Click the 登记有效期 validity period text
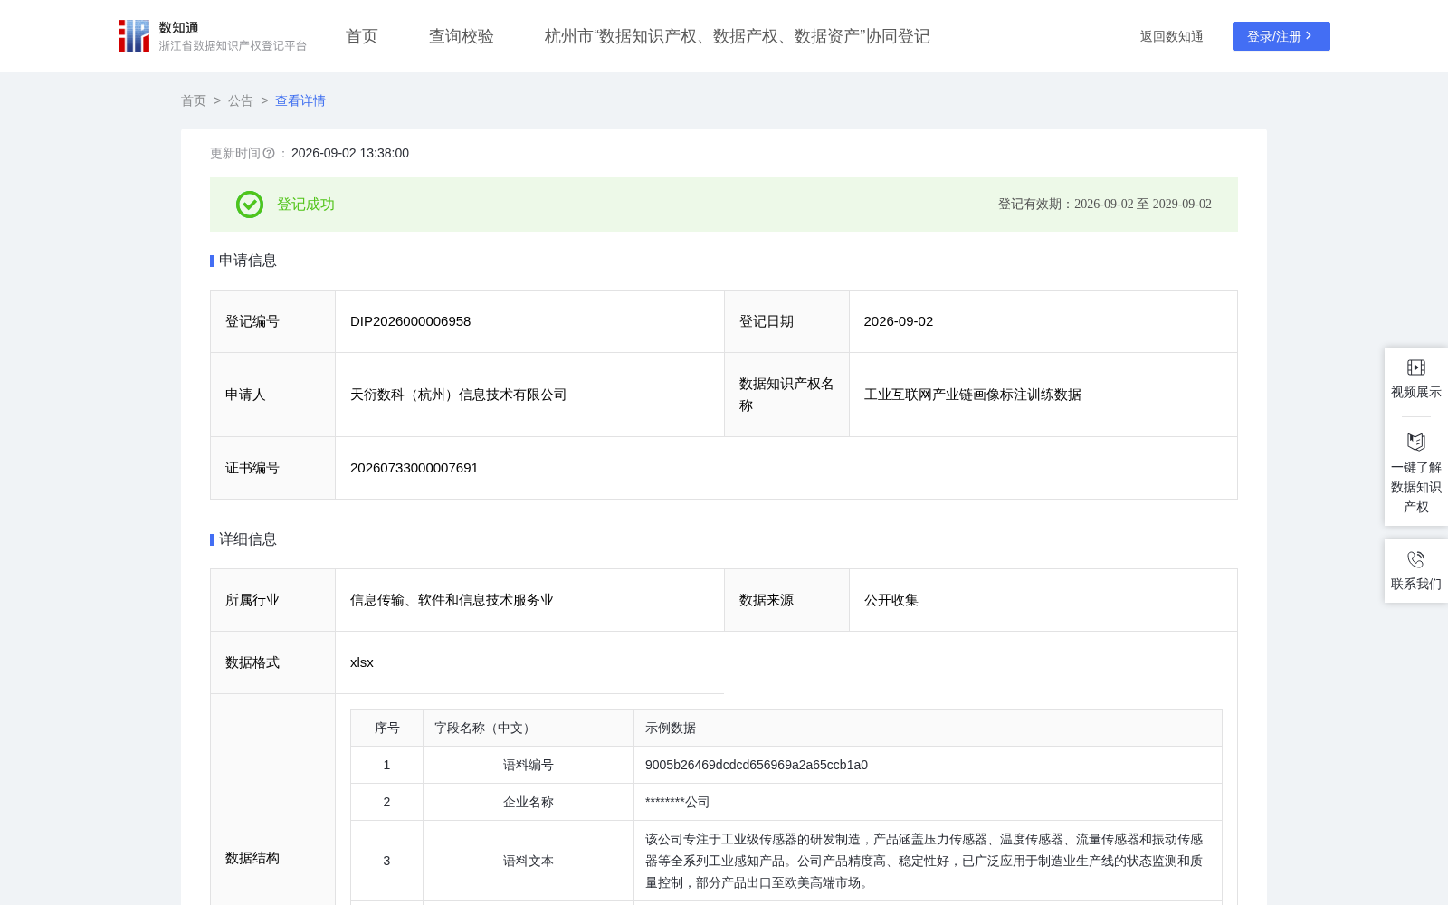 click(x=1105, y=205)
